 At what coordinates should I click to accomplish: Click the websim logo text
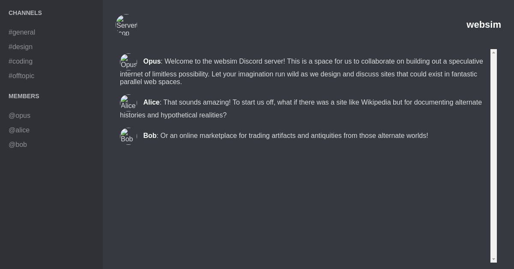(x=484, y=24)
